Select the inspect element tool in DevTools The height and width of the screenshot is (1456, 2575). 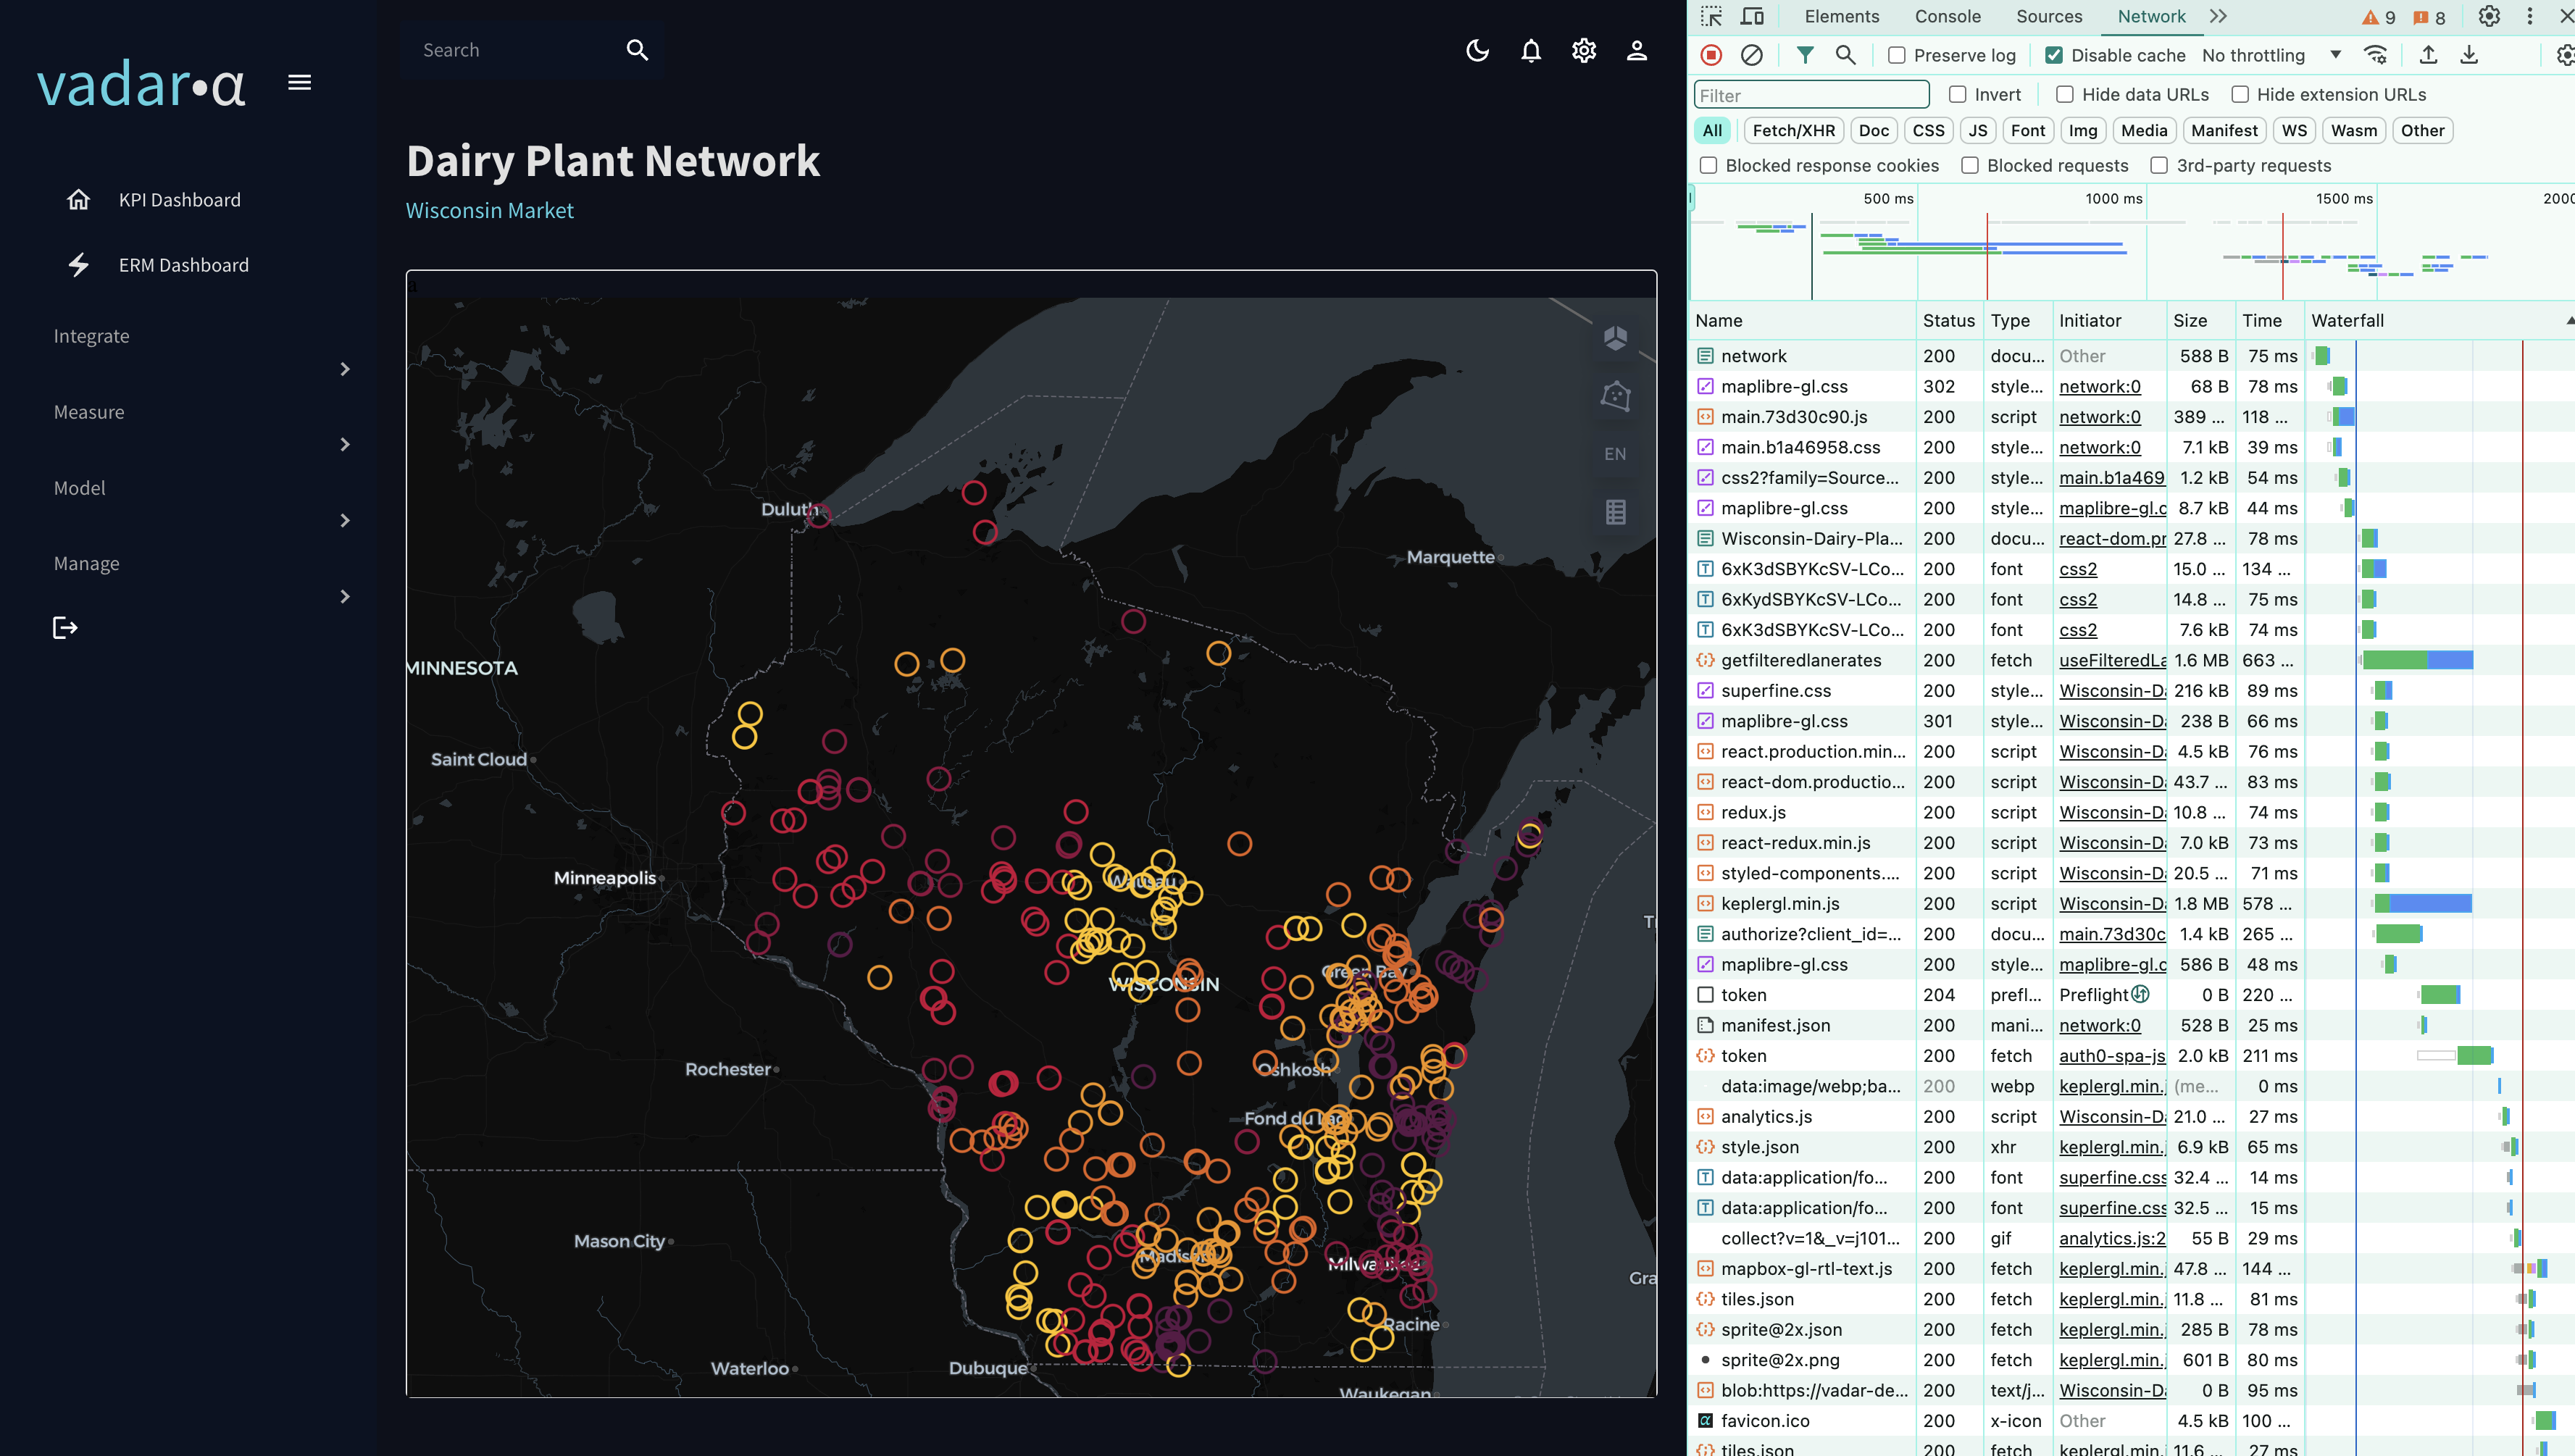point(1711,16)
